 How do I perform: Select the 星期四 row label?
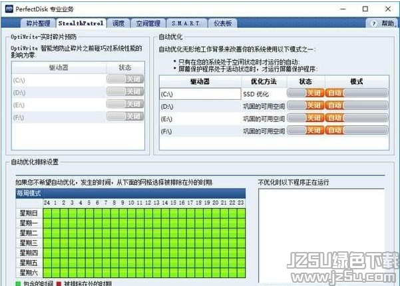(x=29, y=253)
